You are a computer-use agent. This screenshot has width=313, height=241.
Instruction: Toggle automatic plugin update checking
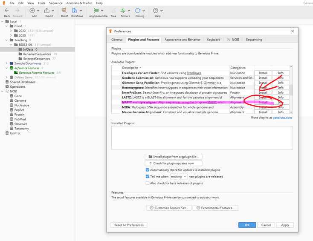click(x=148, y=170)
